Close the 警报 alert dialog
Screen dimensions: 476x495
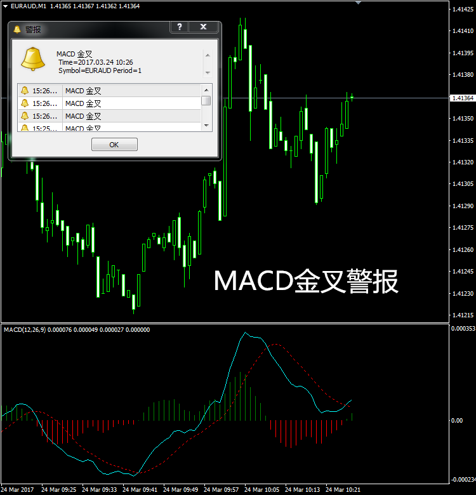pos(203,27)
